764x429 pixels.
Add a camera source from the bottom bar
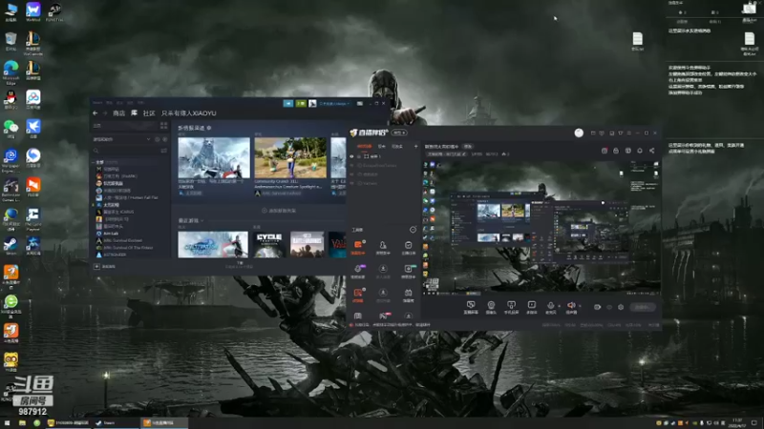tap(491, 307)
